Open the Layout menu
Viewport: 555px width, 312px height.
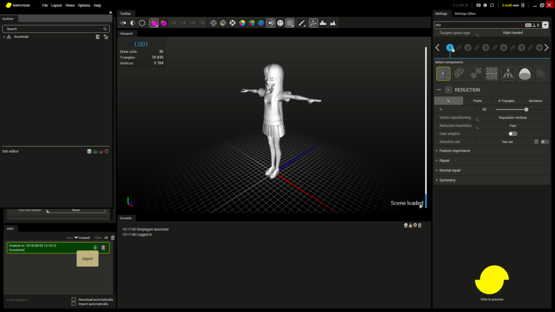pyautogui.click(x=56, y=5)
